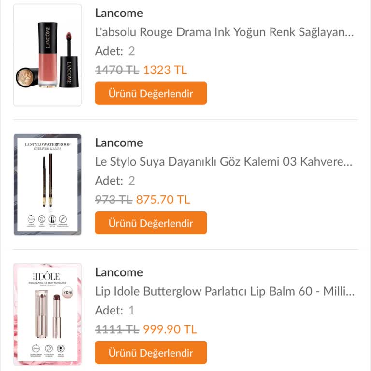Open the Lip Idole Butterglow Parlatıcı Lip Balm title
This screenshot has width=371, height=371.
pyautogui.click(x=225, y=291)
